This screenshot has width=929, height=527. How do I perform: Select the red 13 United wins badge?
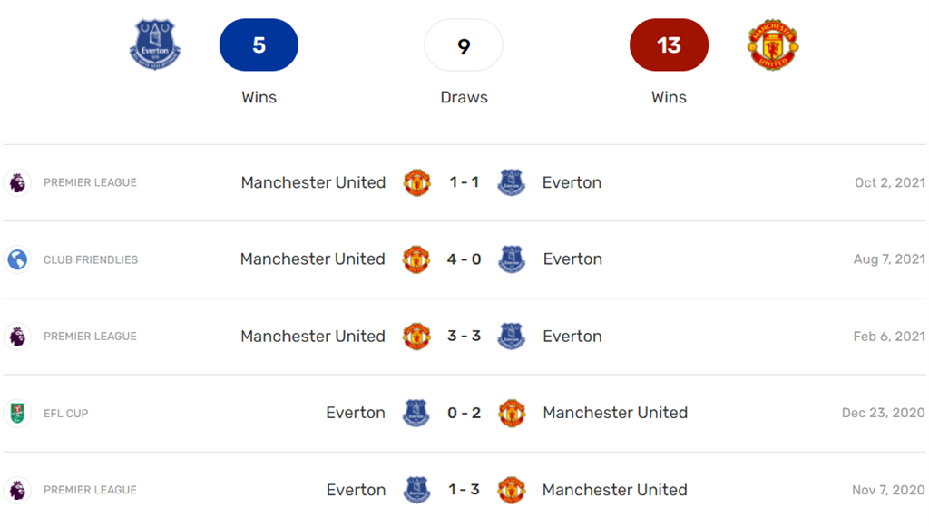669,45
